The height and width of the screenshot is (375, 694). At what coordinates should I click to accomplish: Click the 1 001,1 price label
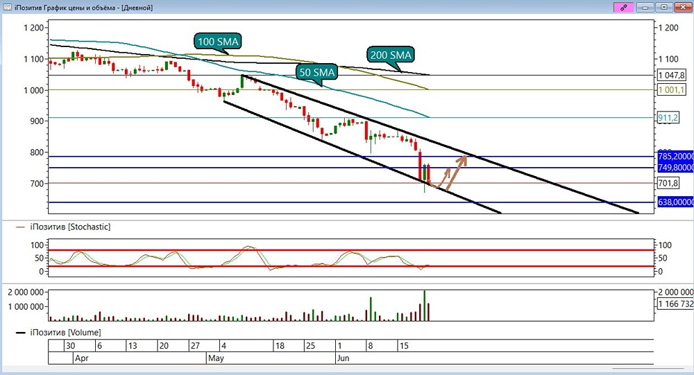coord(671,90)
